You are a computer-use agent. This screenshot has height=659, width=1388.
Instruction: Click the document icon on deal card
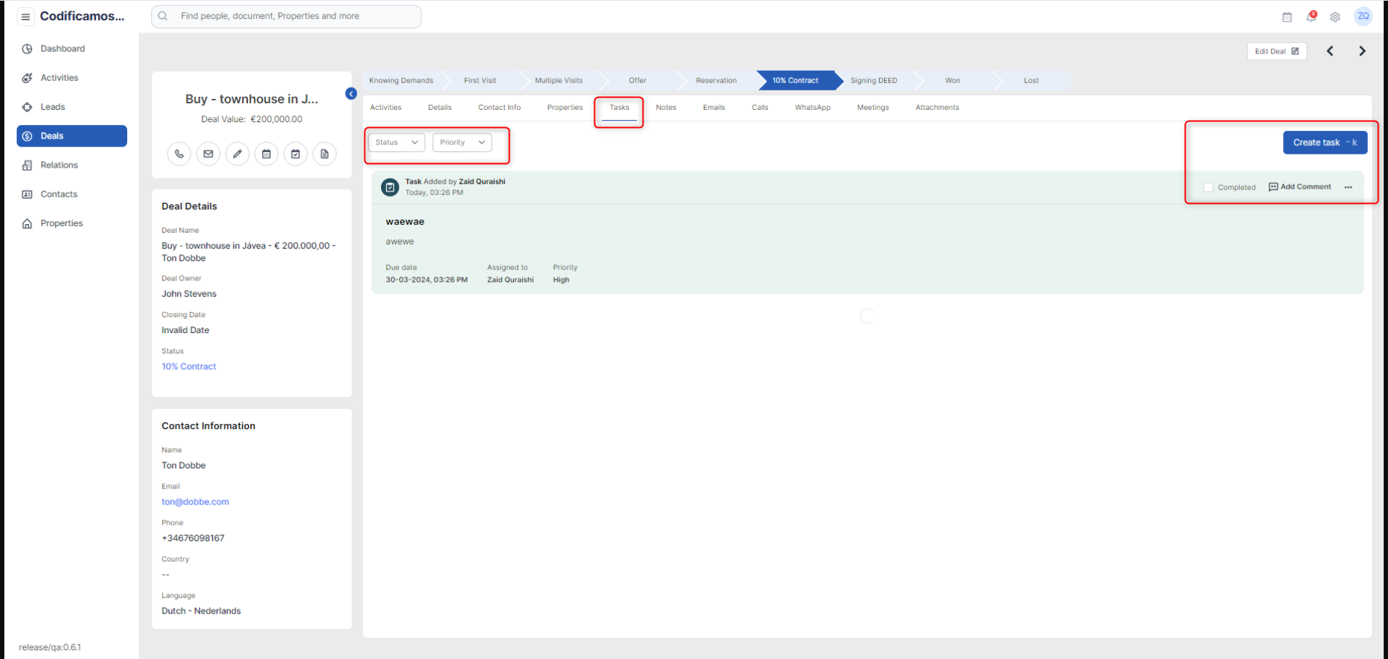pos(325,154)
